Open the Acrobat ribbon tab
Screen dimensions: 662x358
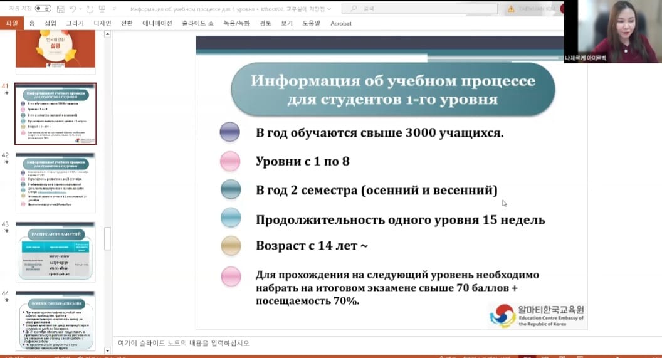(x=341, y=23)
